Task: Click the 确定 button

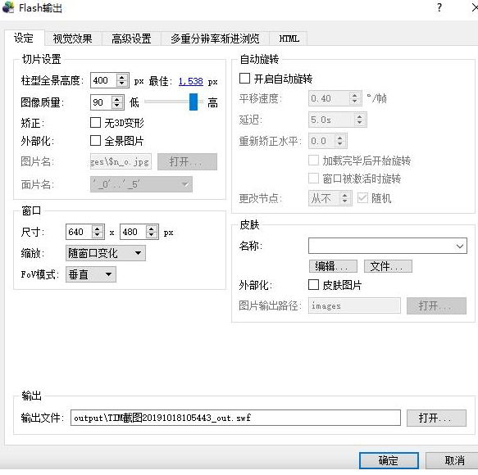Action: (x=389, y=460)
